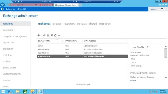The image size is (168, 94).
Task: Click the details pane scroll up arrow
Action: [x=166, y=47]
